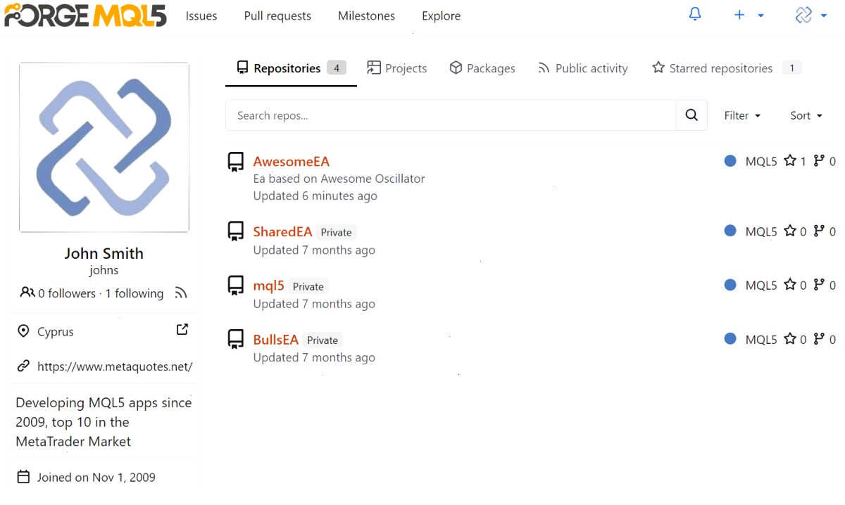
Task: Go to Issues page
Action: pos(201,15)
